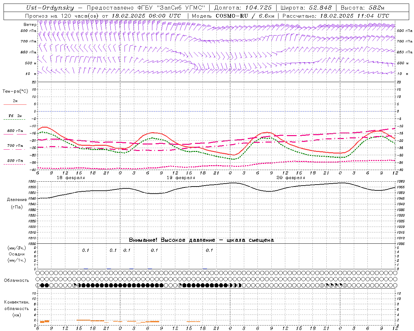Click the Облачность cloudiness label

click(16, 281)
